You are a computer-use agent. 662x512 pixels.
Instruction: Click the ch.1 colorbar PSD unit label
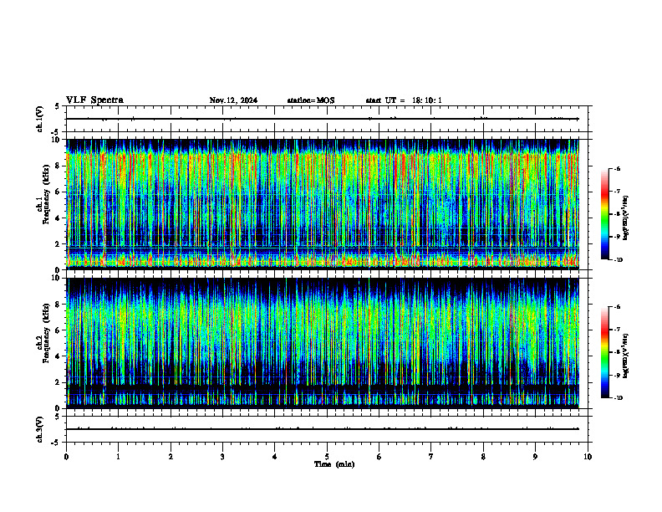coord(626,218)
